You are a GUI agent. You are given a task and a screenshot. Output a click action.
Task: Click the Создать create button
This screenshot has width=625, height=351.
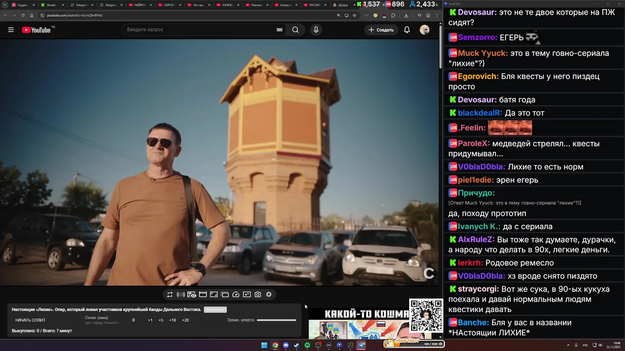(x=381, y=30)
